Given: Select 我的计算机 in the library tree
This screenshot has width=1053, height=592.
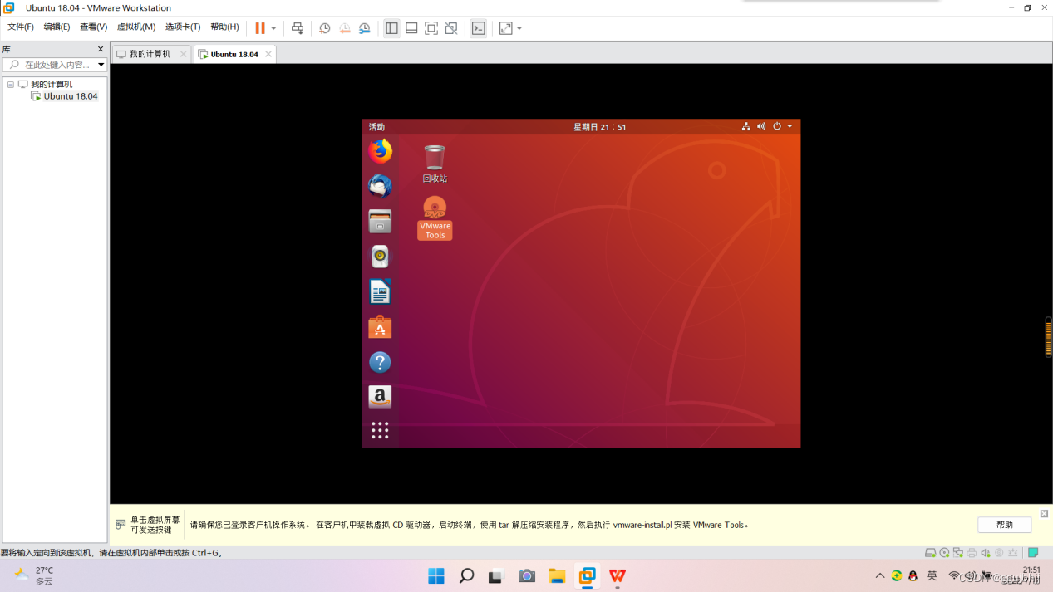Looking at the screenshot, I should coord(52,85).
